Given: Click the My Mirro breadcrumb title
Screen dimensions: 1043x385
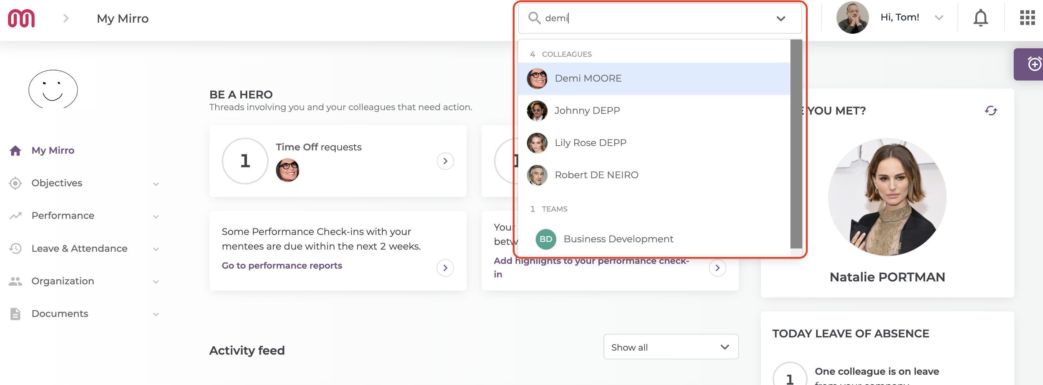Looking at the screenshot, I should 123,19.
